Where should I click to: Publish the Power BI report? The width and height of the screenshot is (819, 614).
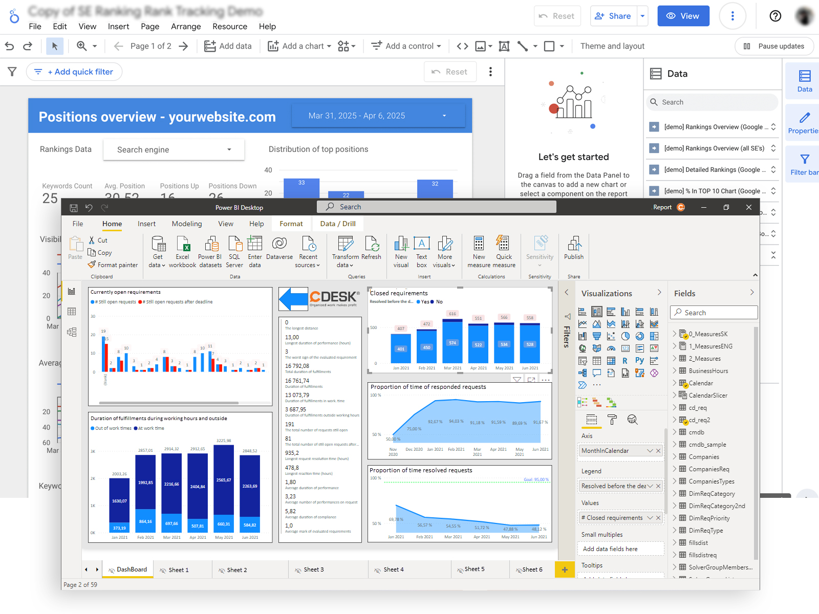[574, 251]
